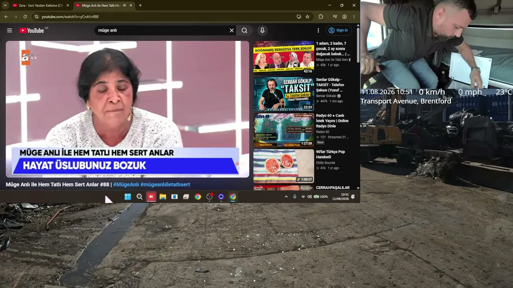Viewport: 513px width, 288px height.
Task: Open the Windows Start menu
Action: tap(128, 196)
